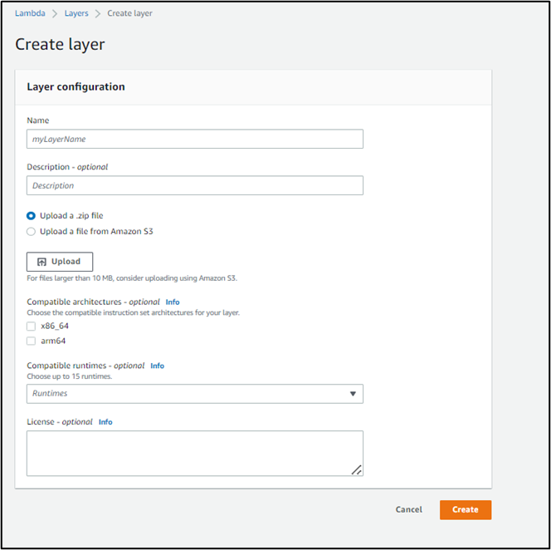Open the Runtimes dropdown
The width and height of the screenshot is (551, 550).
[194, 394]
